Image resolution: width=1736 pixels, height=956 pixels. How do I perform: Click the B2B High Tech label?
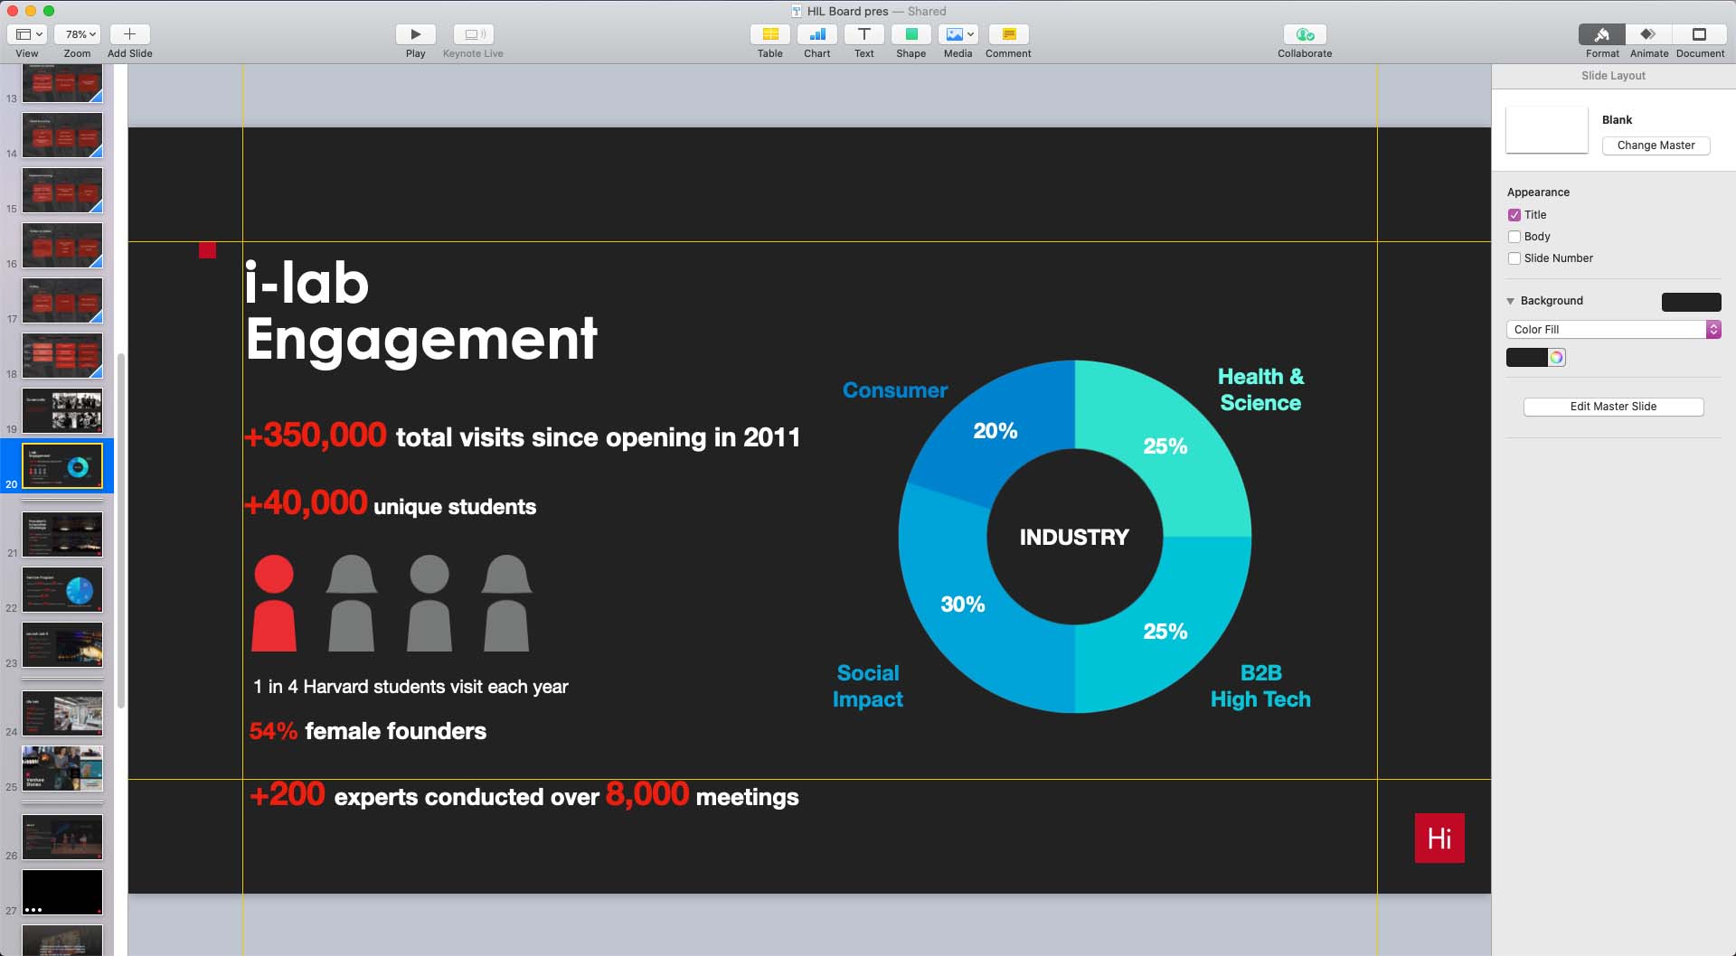point(1260,686)
